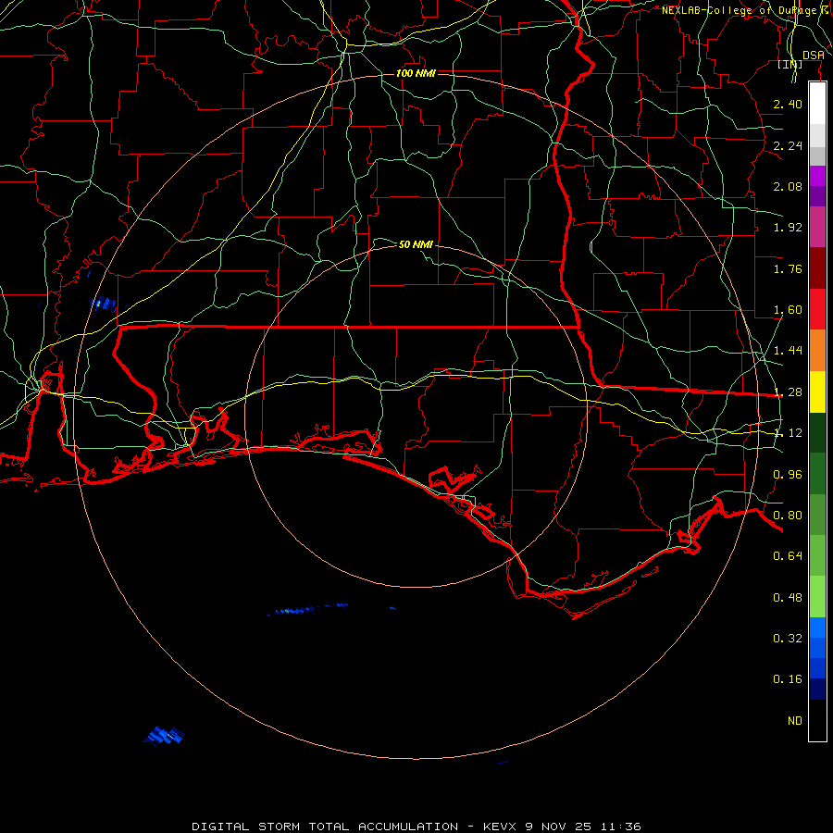This screenshot has width=833, height=833.
Task: Click the 0.80 legend value
Action: click(788, 516)
